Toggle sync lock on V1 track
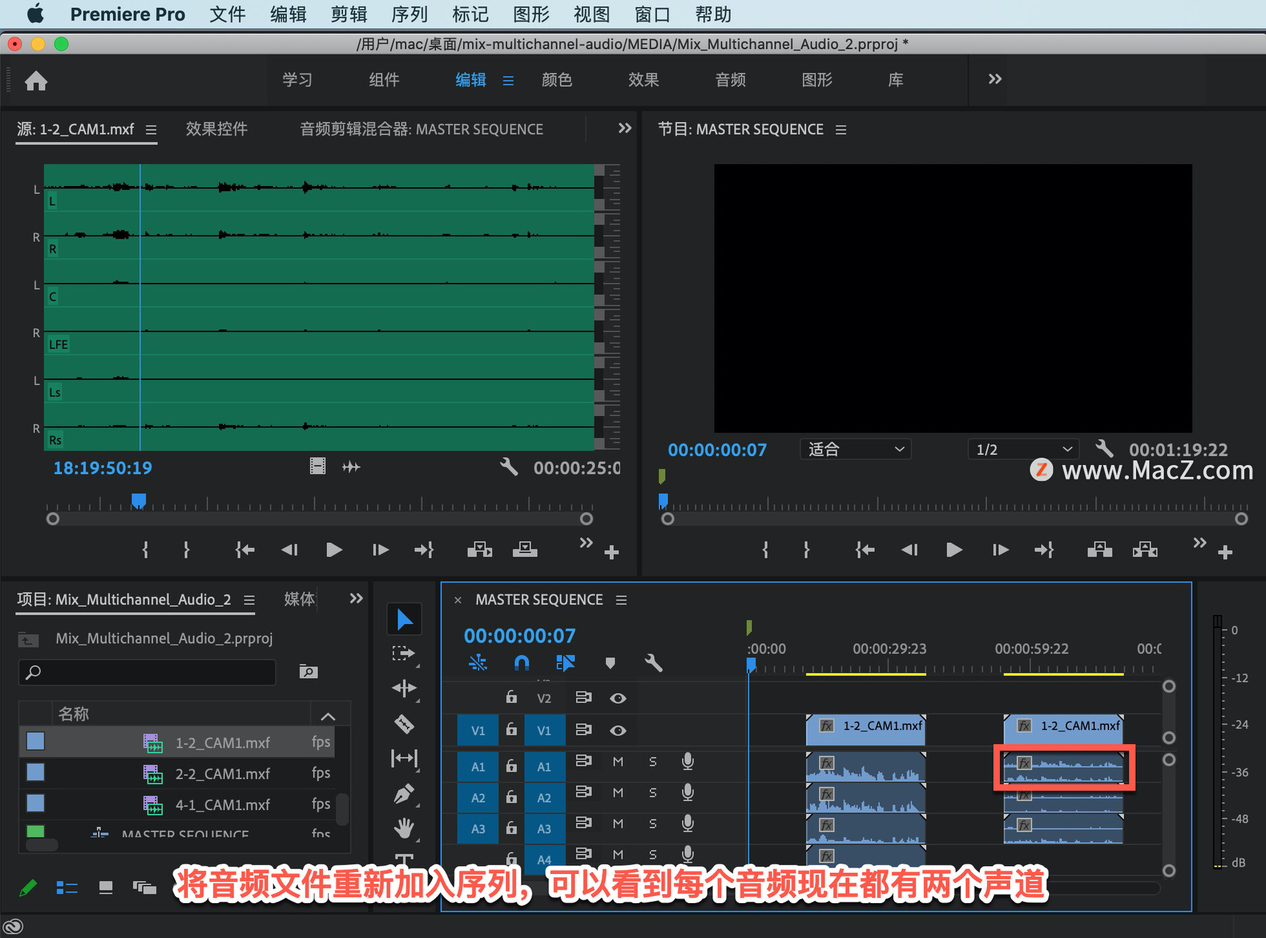The height and width of the screenshot is (938, 1266). [584, 730]
